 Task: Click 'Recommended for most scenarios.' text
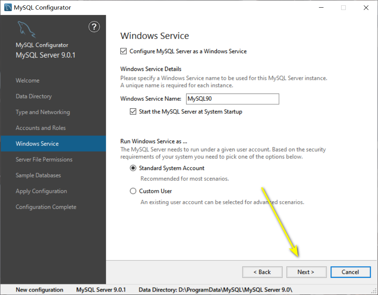(185, 179)
